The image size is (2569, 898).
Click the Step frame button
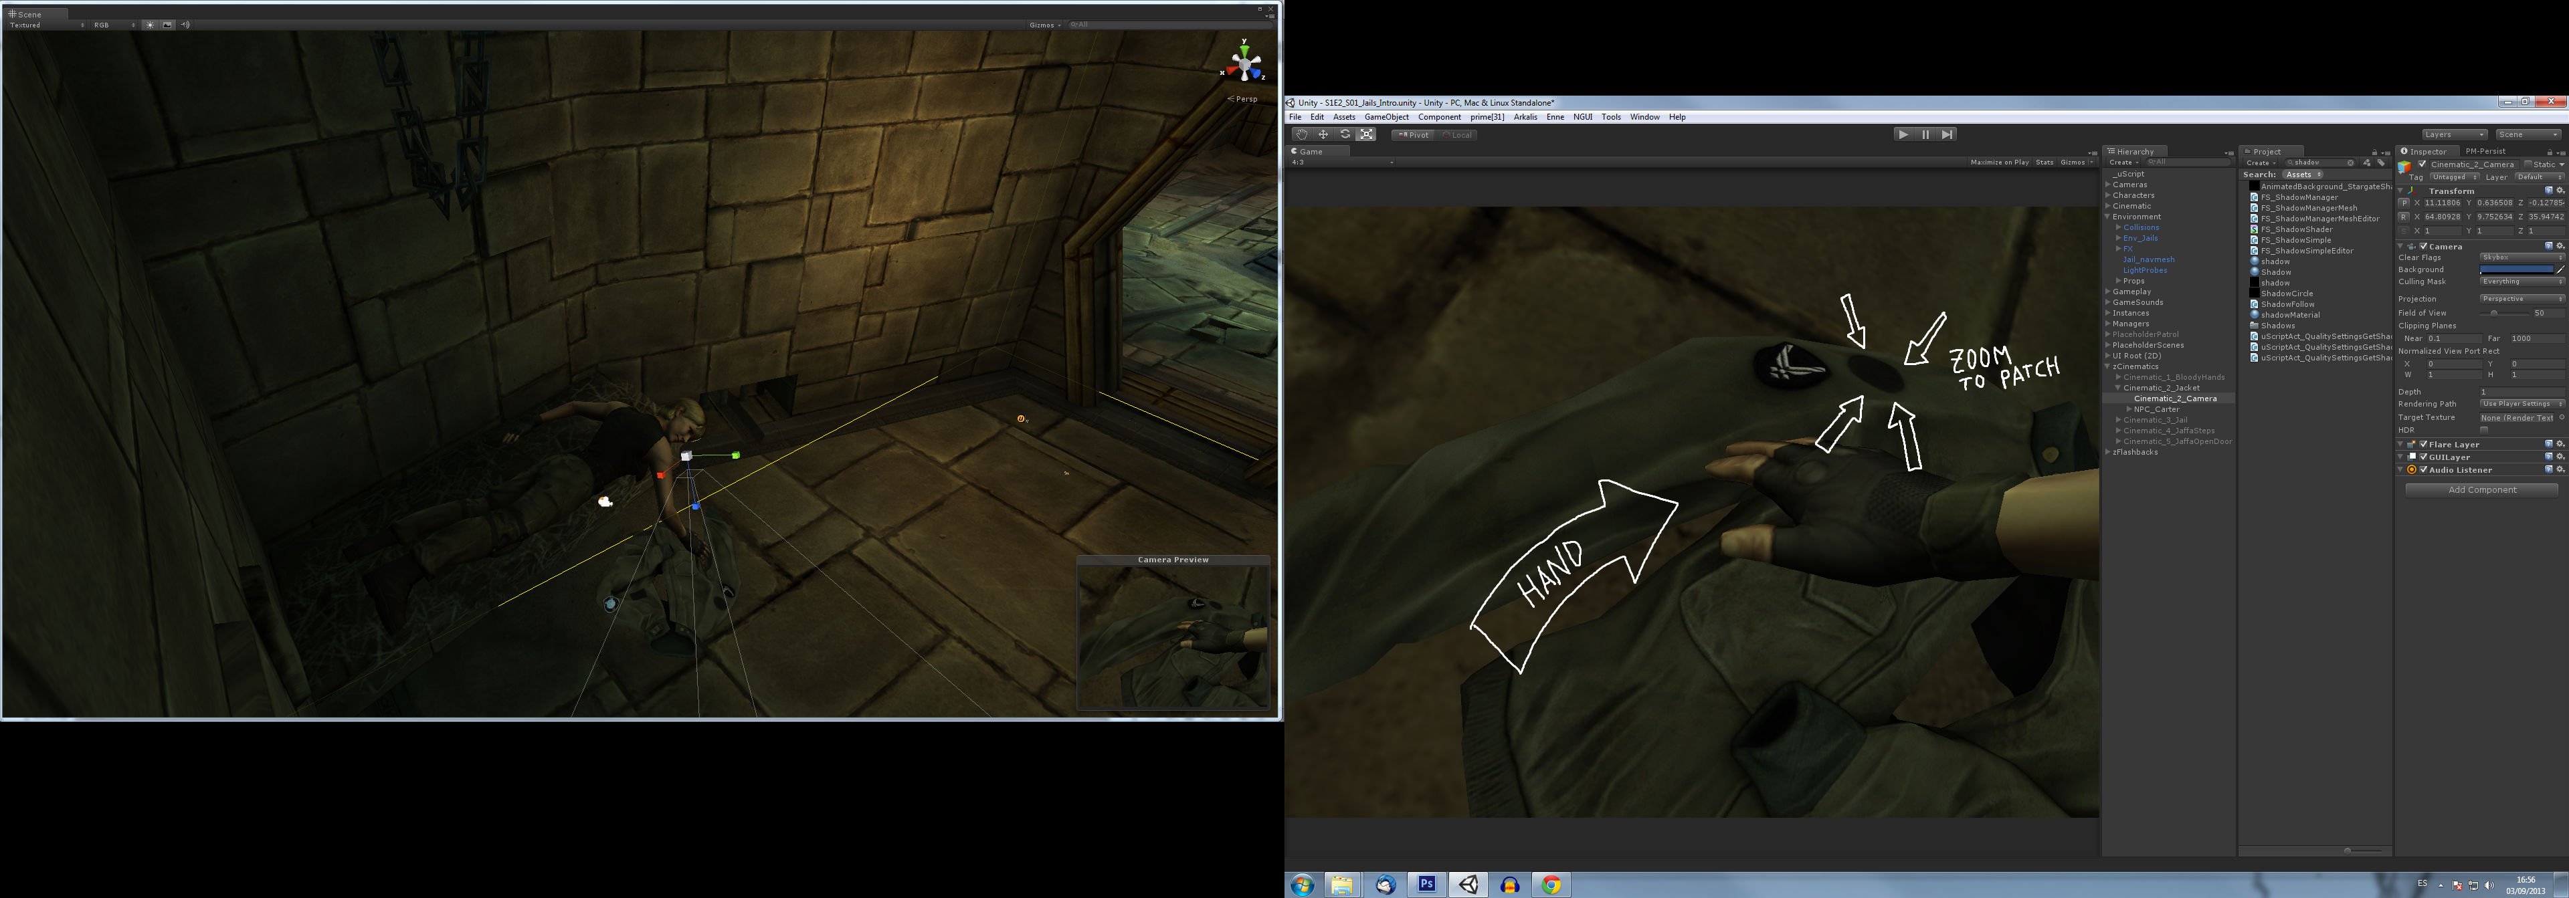tap(1947, 134)
